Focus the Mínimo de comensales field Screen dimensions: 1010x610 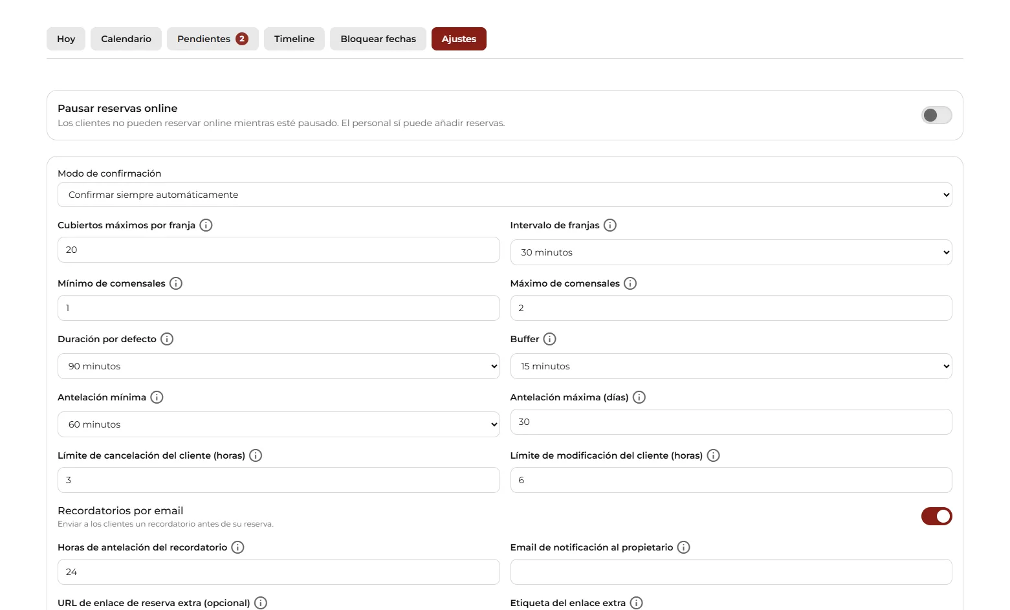pyautogui.click(x=279, y=308)
